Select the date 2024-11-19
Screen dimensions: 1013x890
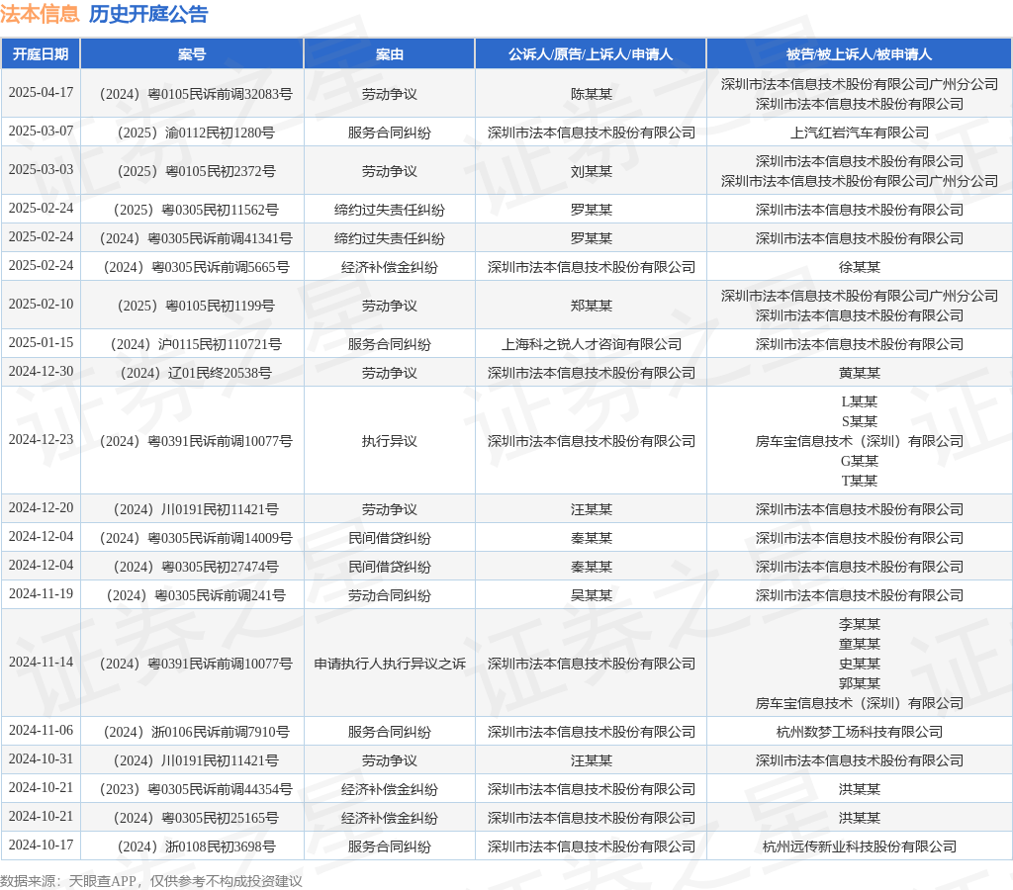coord(41,593)
